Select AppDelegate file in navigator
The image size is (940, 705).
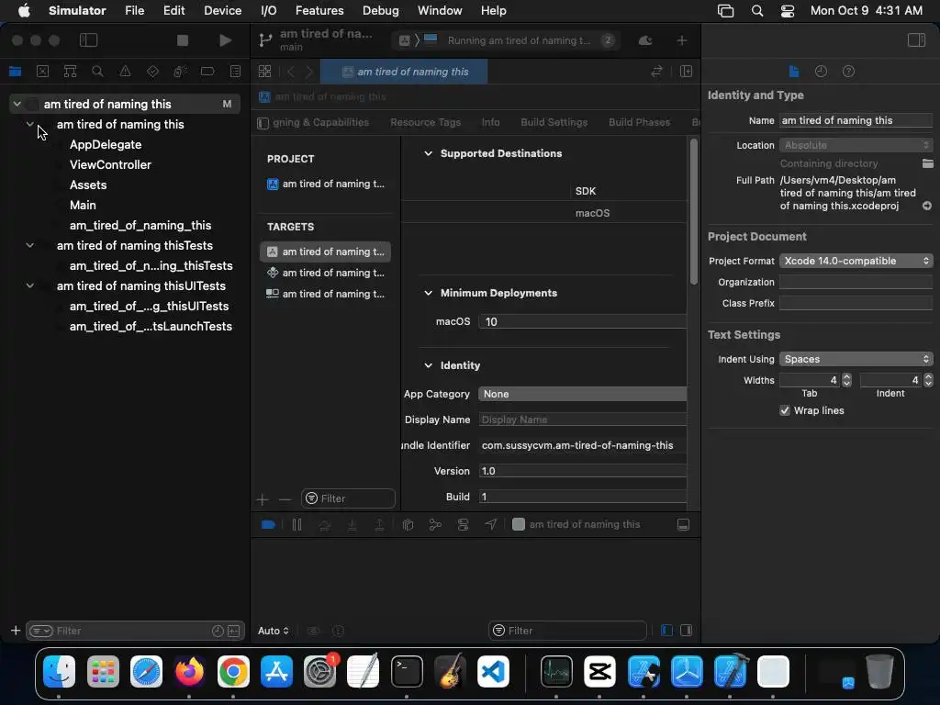(106, 144)
